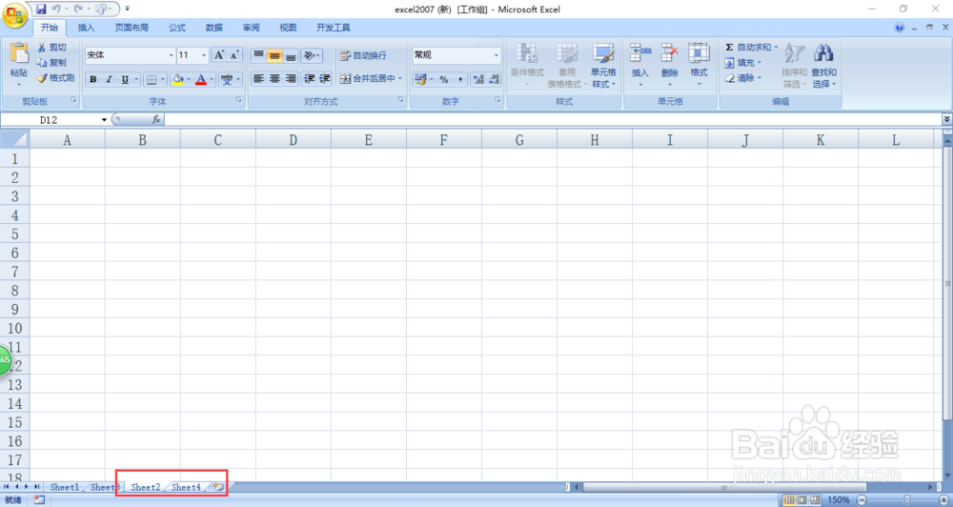Open Find and Select (查找和选择)
The width and height of the screenshot is (953, 507).
pos(823,66)
